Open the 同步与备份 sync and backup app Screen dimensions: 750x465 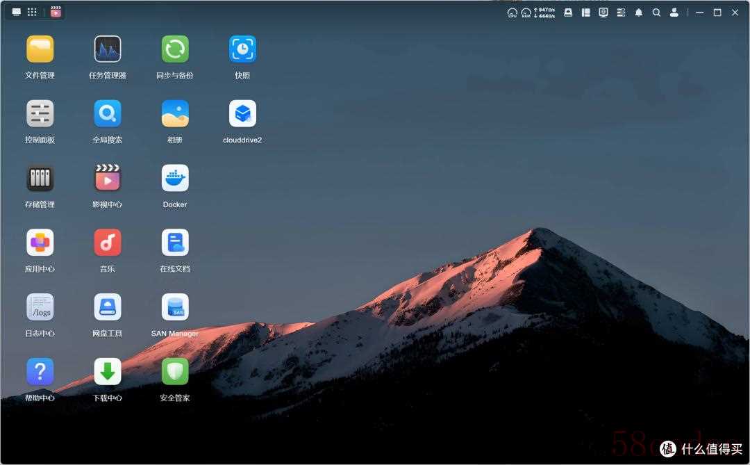point(175,49)
